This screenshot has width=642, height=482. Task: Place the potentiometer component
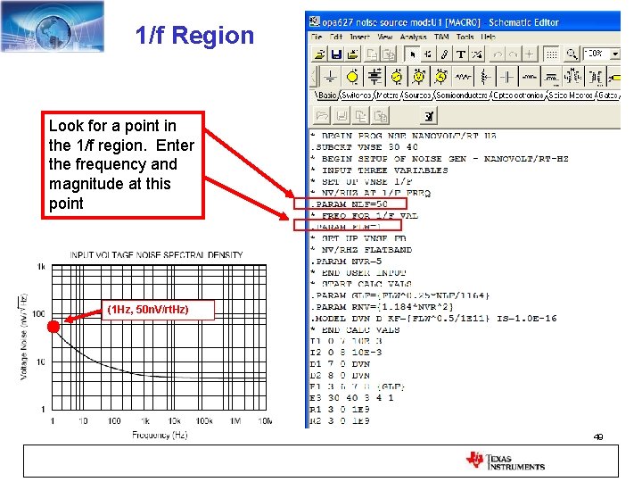[485, 77]
